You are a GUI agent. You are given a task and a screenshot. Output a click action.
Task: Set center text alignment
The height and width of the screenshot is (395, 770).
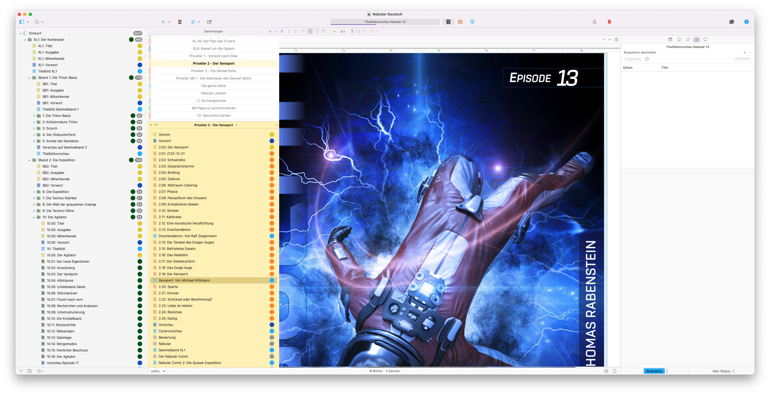[310, 31]
